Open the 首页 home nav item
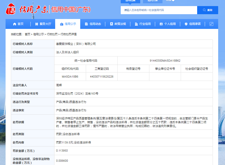The height and width of the screenshot is (165, 225). click(x=18, y=24)
